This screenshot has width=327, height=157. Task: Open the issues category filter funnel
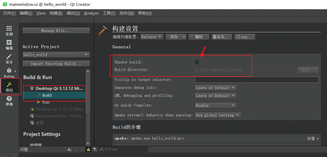click(95, 149)
